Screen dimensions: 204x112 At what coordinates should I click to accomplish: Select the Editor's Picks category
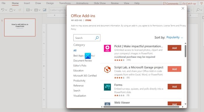coord(80,66)
